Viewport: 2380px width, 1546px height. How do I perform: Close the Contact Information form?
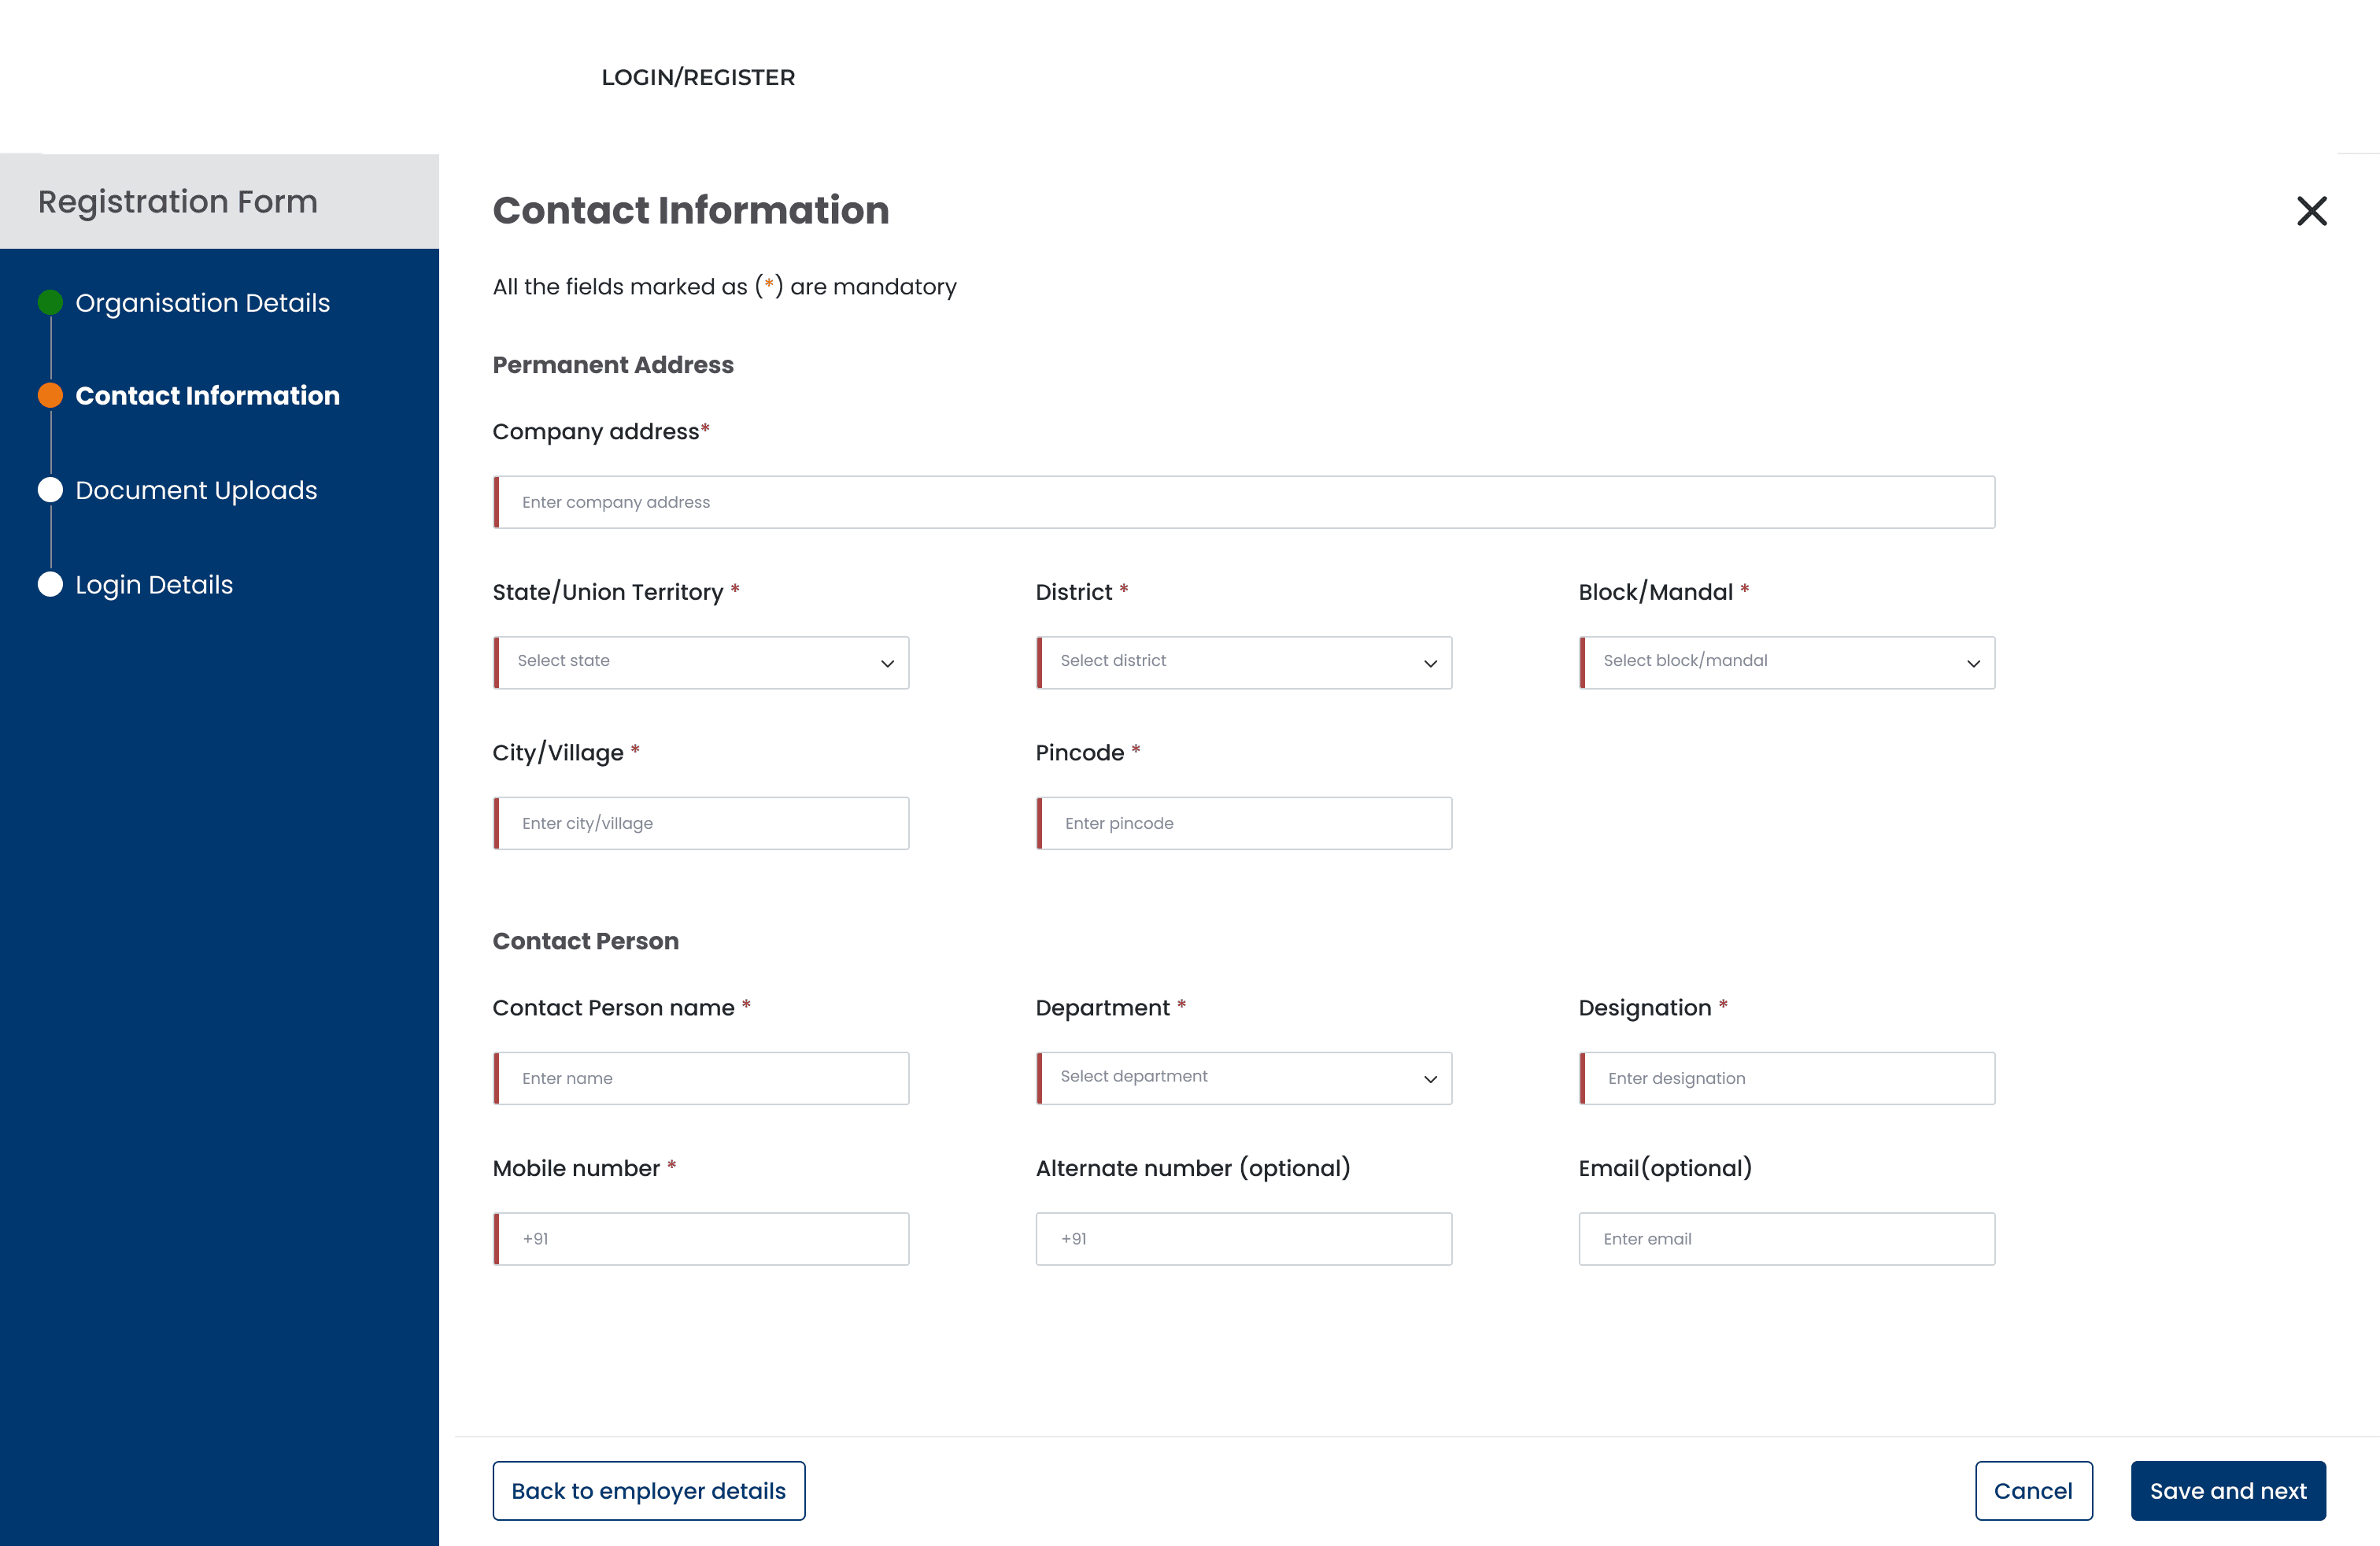(x=2311, y=211)
